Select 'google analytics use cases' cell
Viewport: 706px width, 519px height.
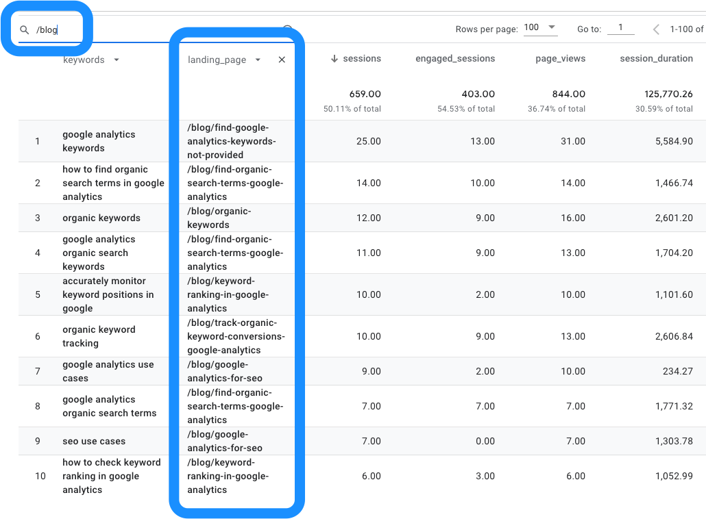pos(108,372)
